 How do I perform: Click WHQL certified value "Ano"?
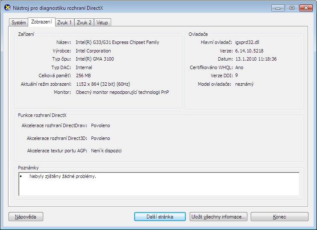[239, 67]
